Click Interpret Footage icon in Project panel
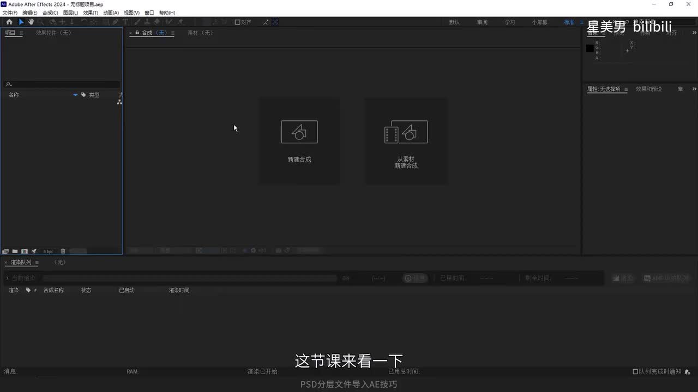 pyautogui.click(x=6, y=251)
